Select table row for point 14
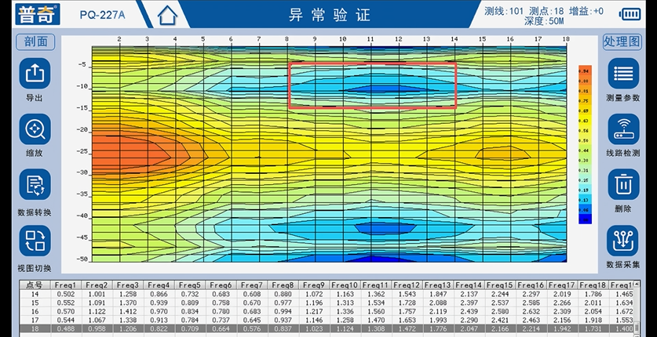 pos(326,294)
